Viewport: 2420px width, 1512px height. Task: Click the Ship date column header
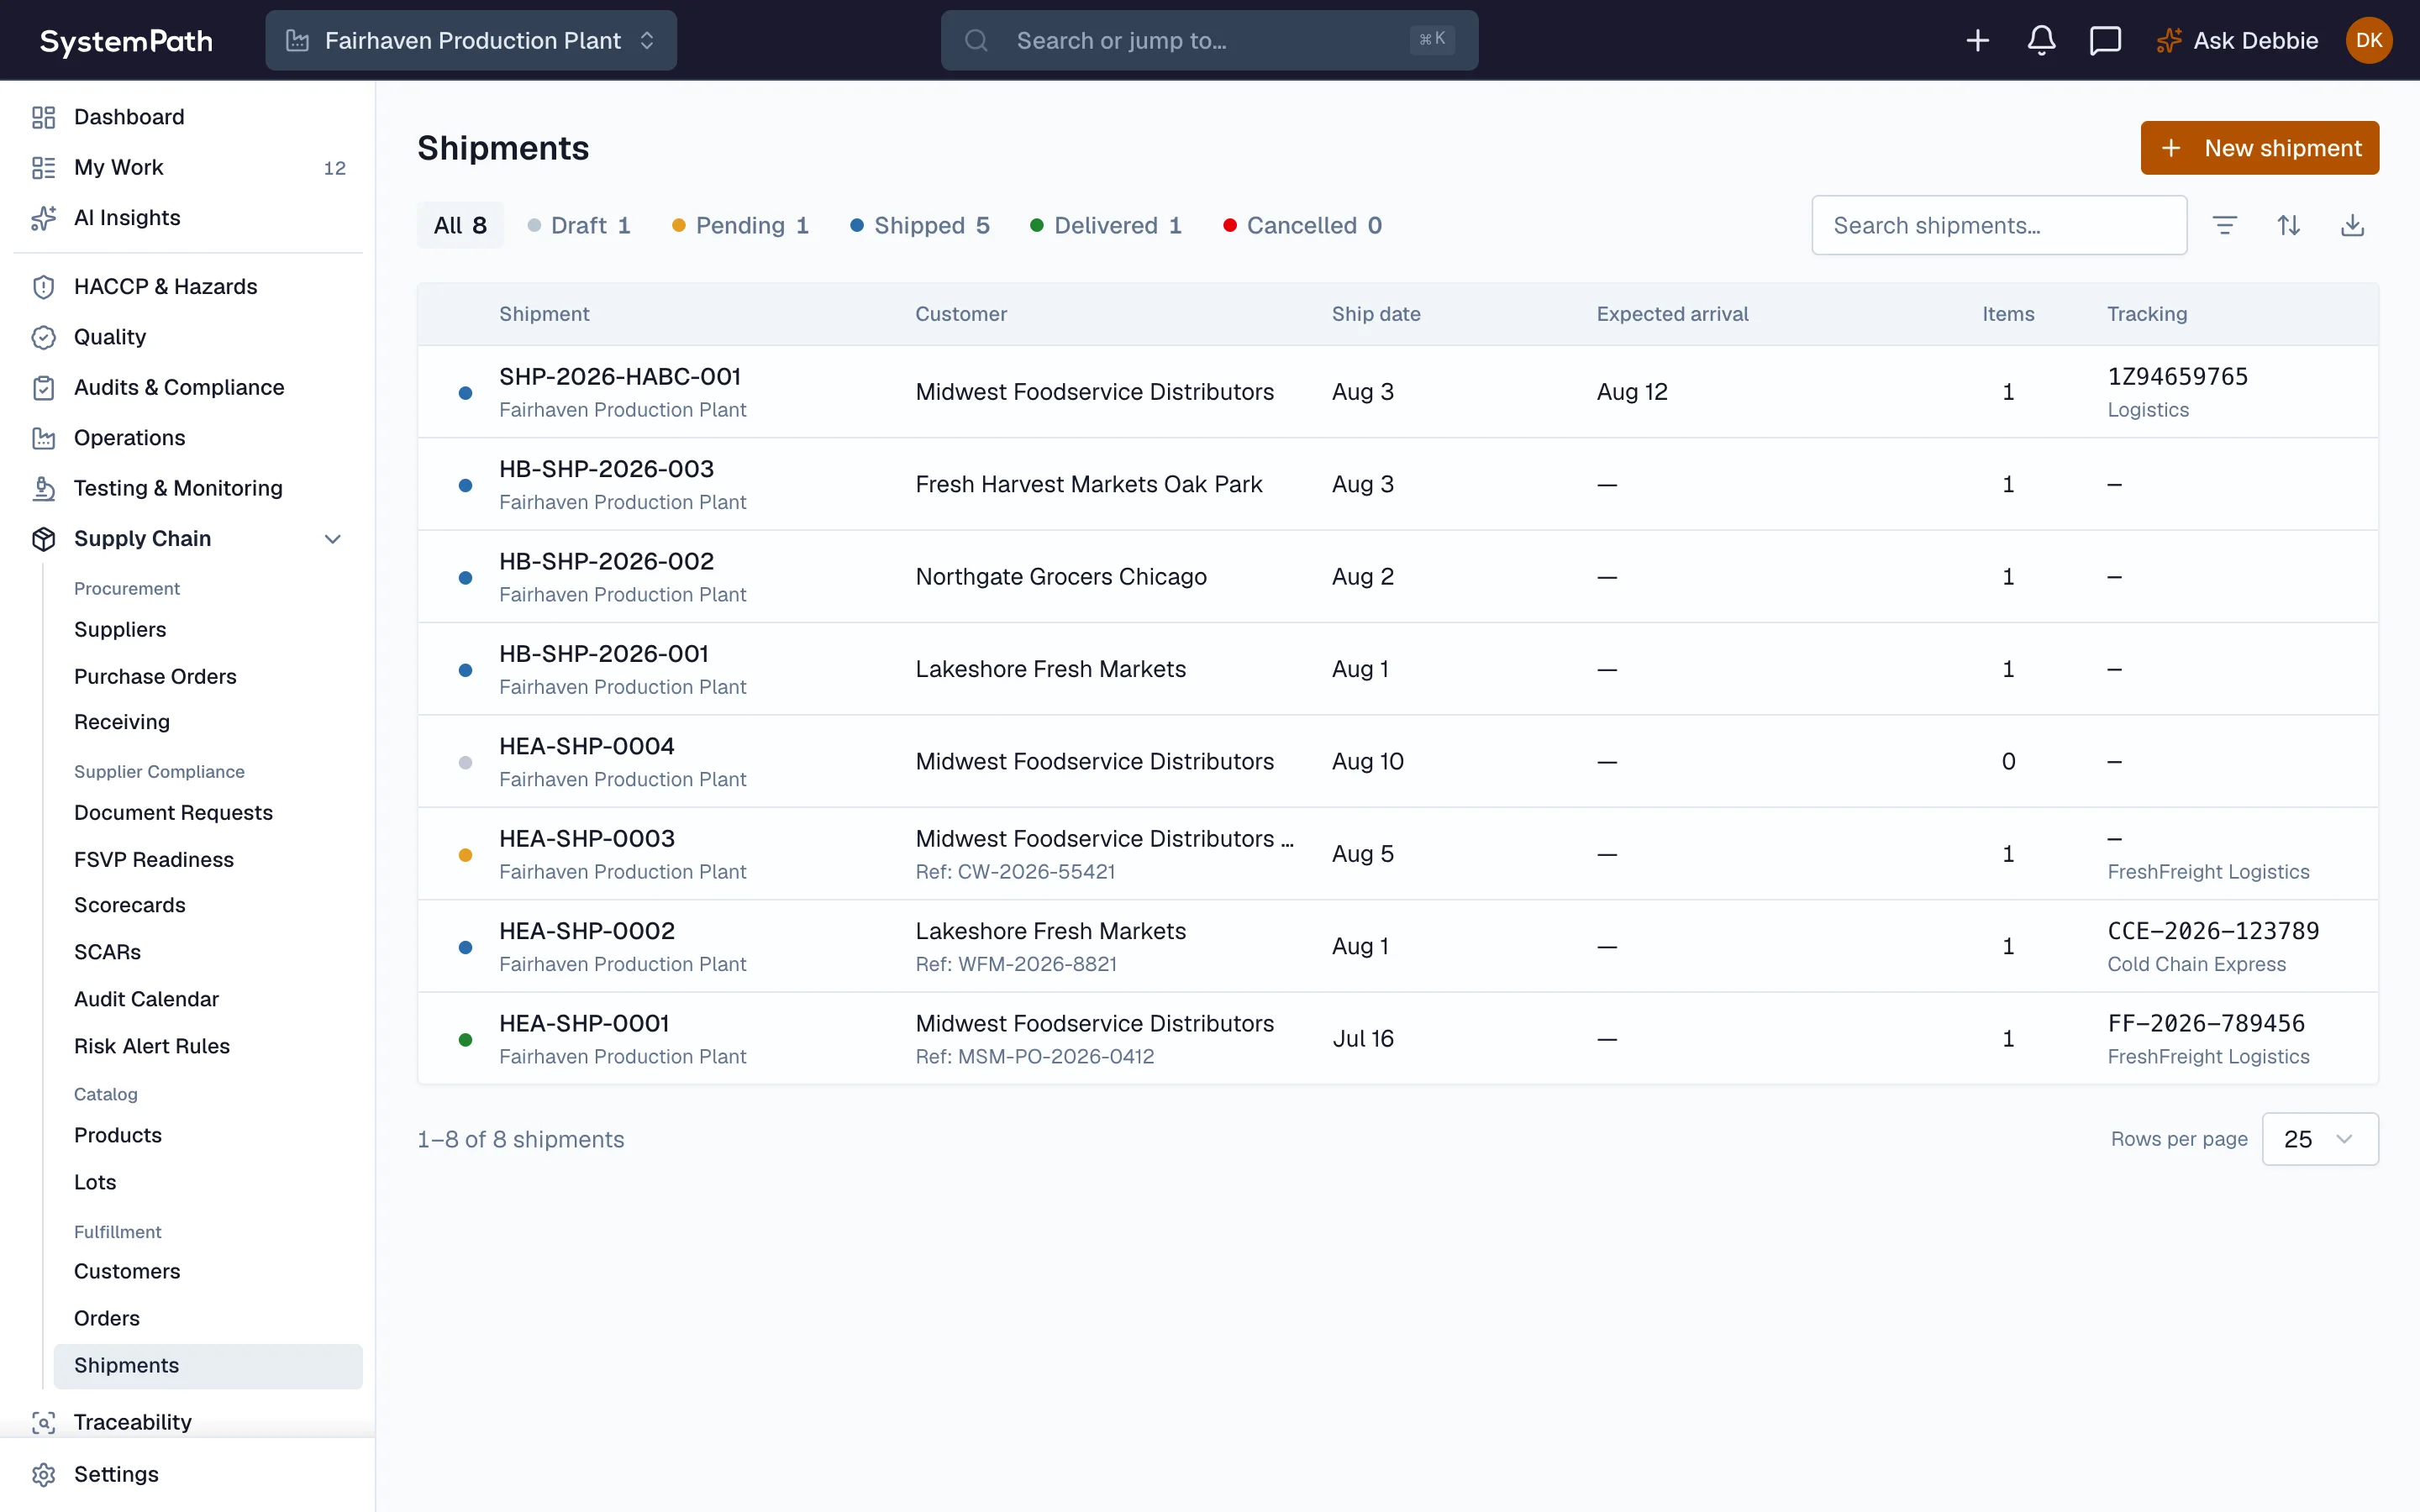pyautogui.click(x=1376, y=314)
